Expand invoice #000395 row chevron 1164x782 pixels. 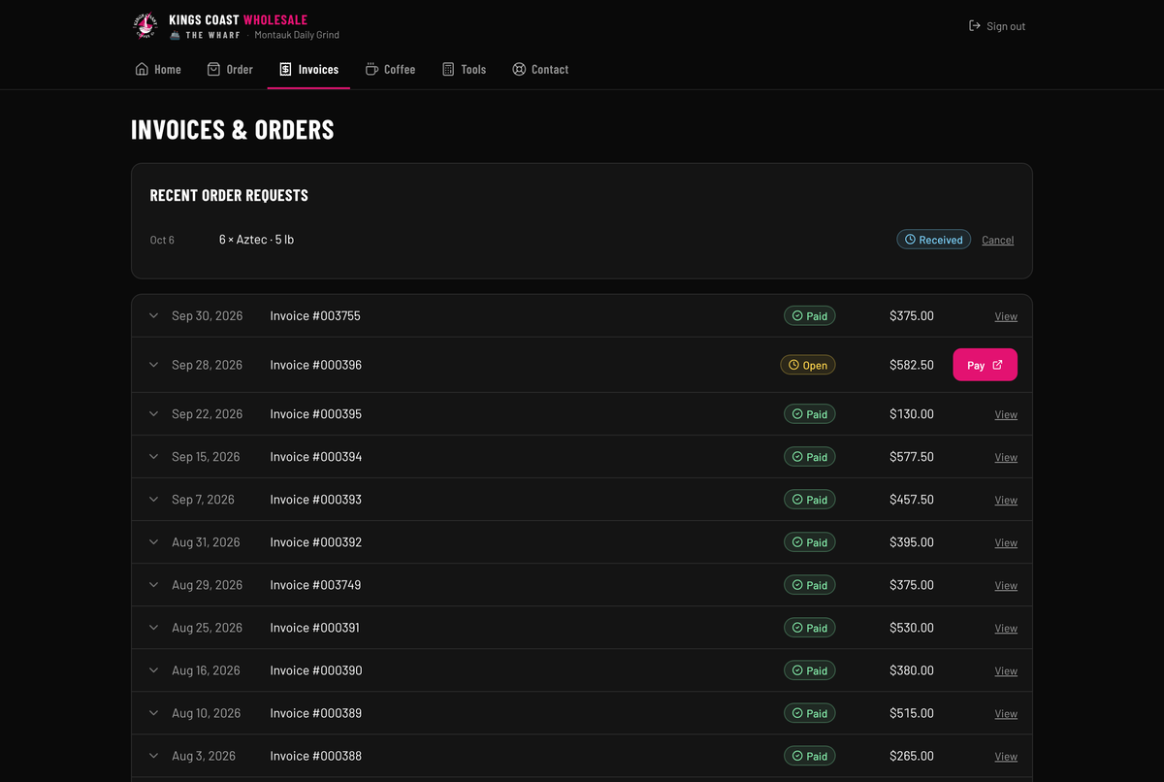coord(153,414)
